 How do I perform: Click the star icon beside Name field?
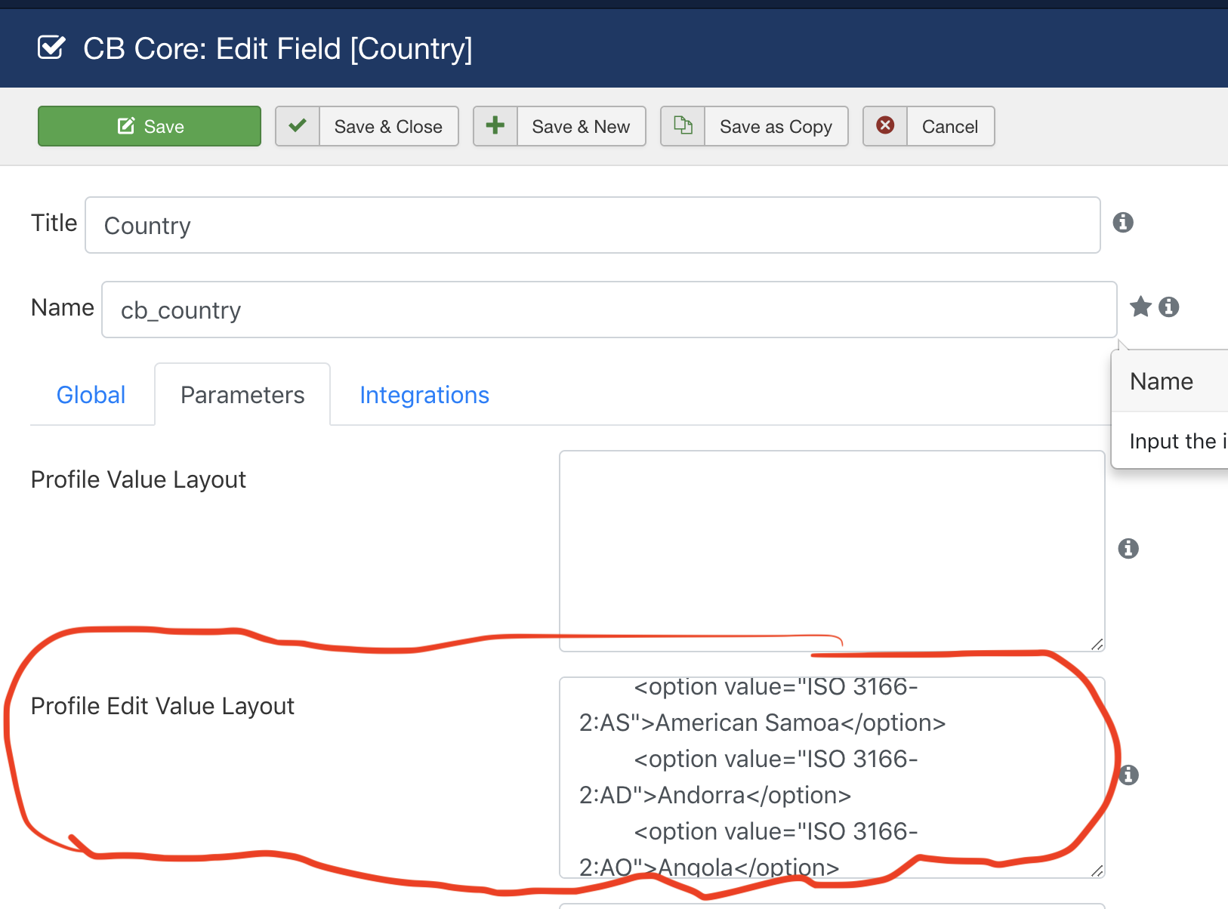pyautogui.click(x=1140, y=307)
